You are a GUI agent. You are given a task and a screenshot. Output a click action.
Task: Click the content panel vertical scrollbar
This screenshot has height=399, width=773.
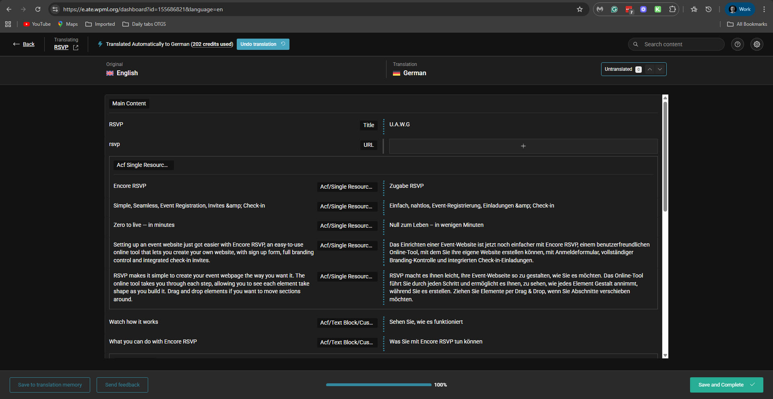click(x=665, y=157)
